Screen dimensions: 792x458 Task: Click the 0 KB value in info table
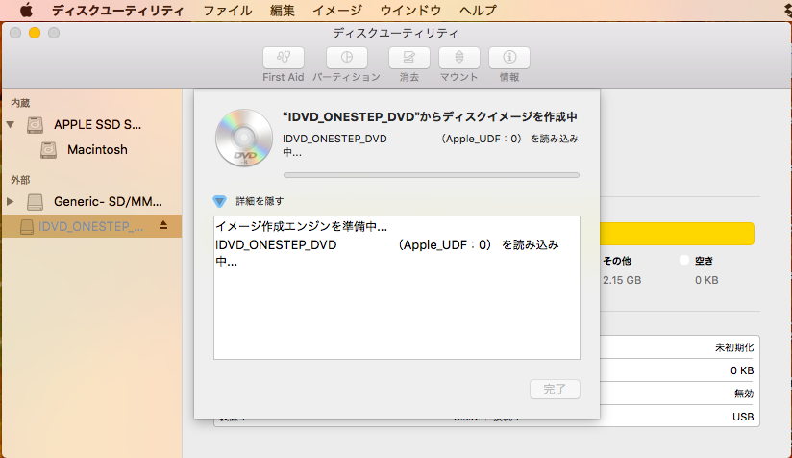[x=742, y=370]
